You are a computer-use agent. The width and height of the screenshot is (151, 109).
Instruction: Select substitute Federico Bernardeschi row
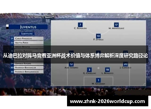point(29,72)
